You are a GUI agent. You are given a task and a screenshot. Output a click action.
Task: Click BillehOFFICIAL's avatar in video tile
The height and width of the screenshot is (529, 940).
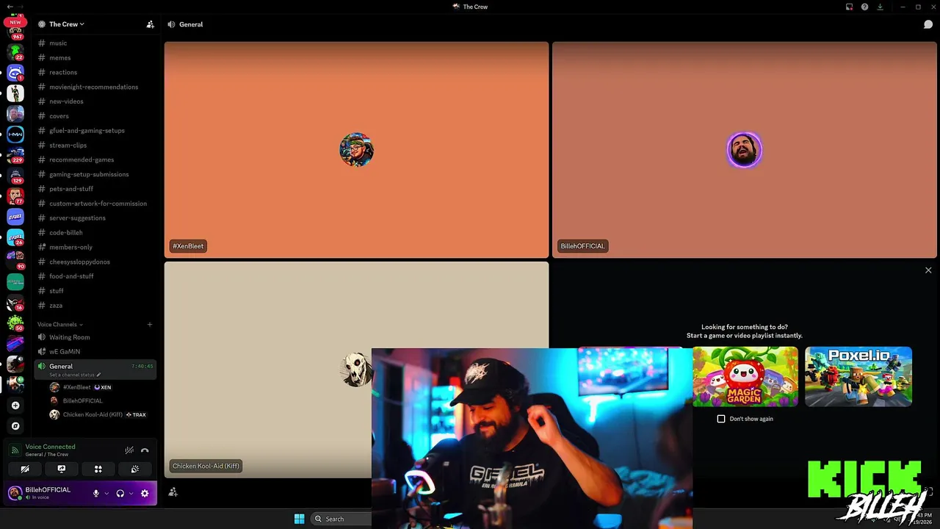[744, 150]
